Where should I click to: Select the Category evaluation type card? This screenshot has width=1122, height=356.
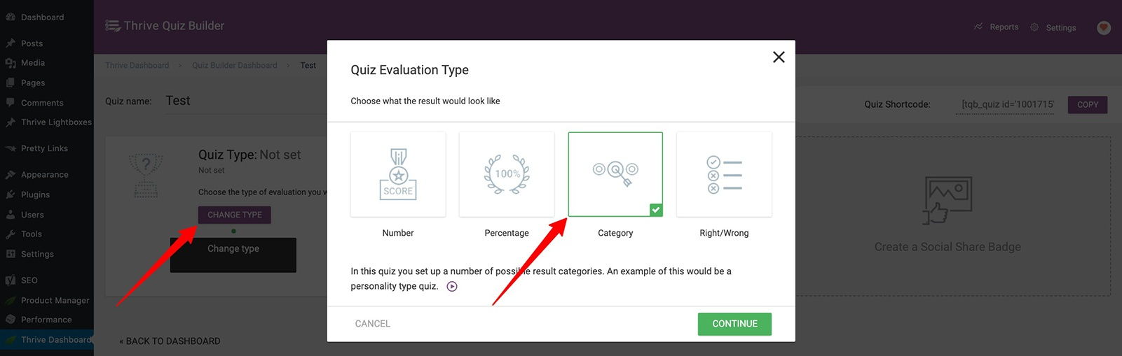(615, 174)
